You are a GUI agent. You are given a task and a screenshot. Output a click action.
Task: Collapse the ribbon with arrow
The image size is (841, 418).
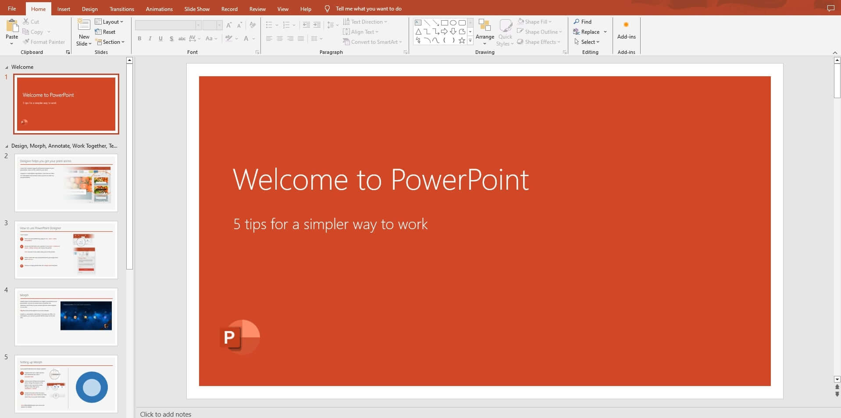[835, 53]
